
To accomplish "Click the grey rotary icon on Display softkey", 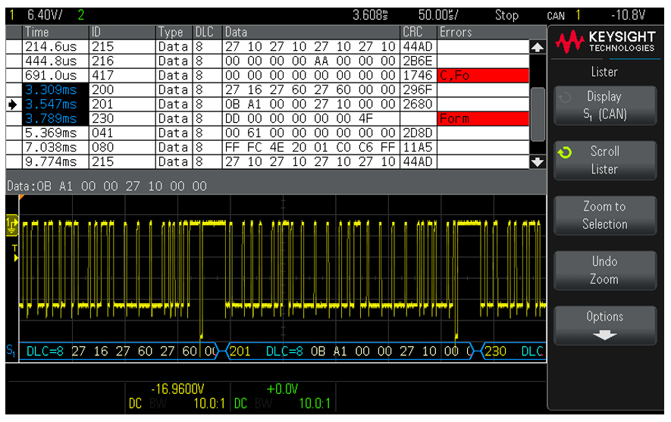I will [x=565, y=98].
